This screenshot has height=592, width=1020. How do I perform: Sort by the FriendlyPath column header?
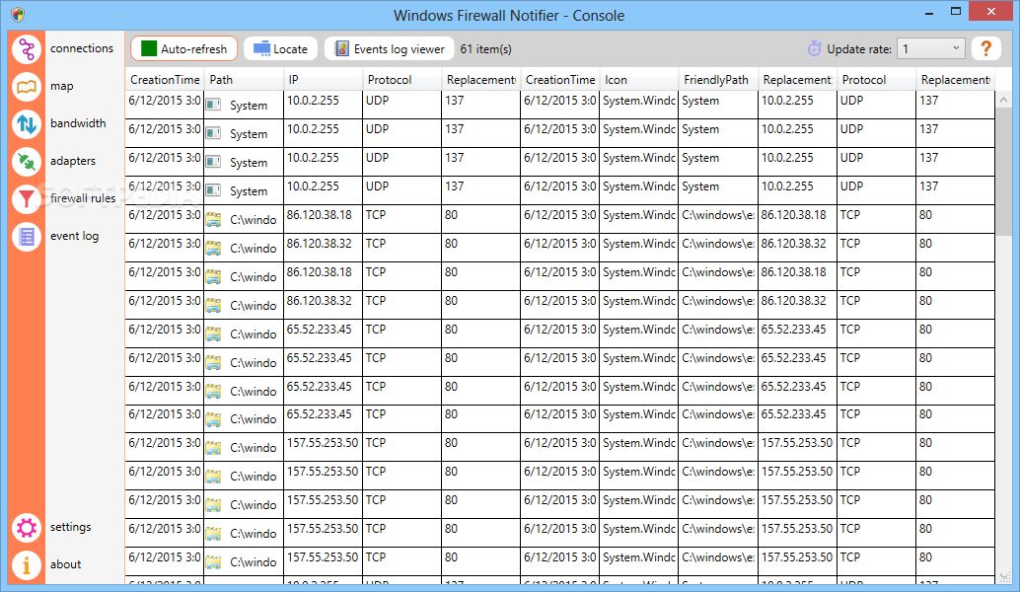(x=719, y=79)
